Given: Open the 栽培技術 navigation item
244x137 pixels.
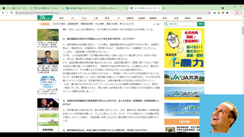Looking at the screenshot, I should pyautogui.click(x=153, y=18).
